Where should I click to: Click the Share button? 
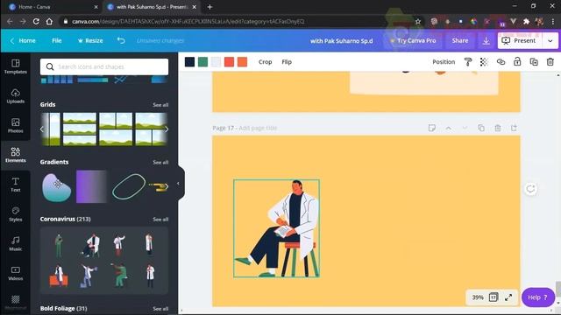460,41
